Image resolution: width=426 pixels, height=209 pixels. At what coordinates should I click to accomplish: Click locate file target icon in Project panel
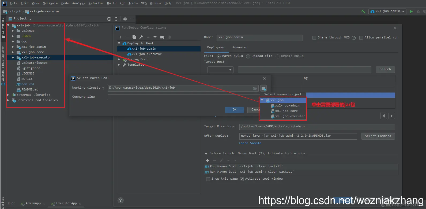pos(109,19)
